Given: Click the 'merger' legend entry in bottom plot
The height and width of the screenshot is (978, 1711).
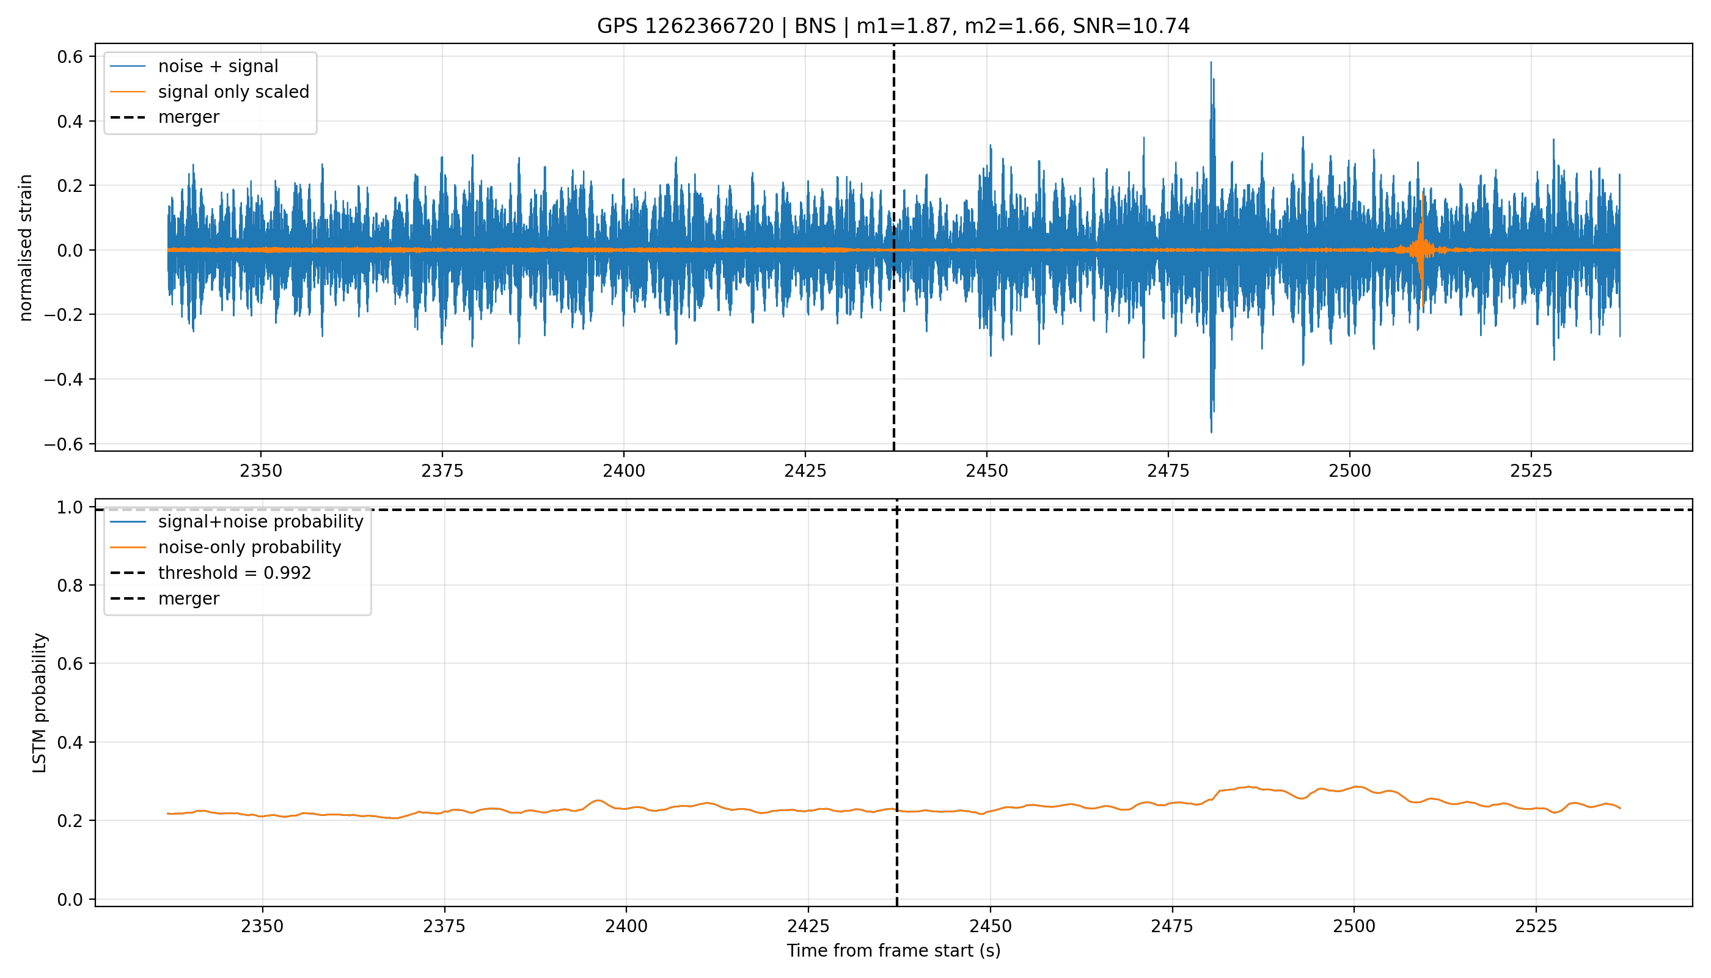Looking at the screenshot, I should (x=164, y=598).
